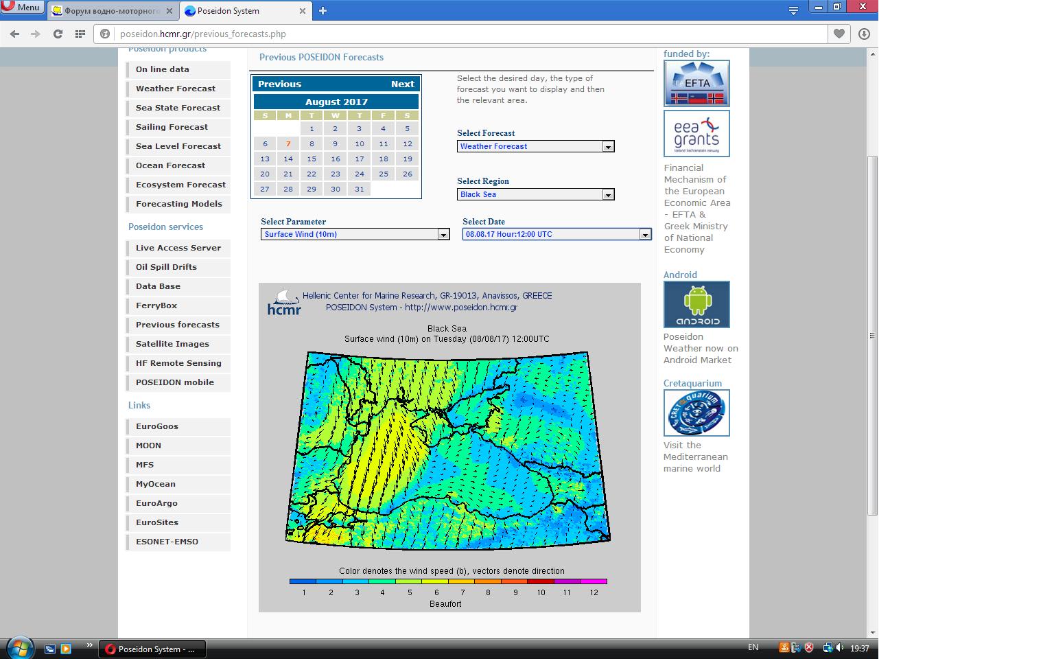Image resolution: width=1054 pixels, height=659 pixels.
Task: Open the Opera Menu button
Action: pyautogui.click(x=22, y=8)
